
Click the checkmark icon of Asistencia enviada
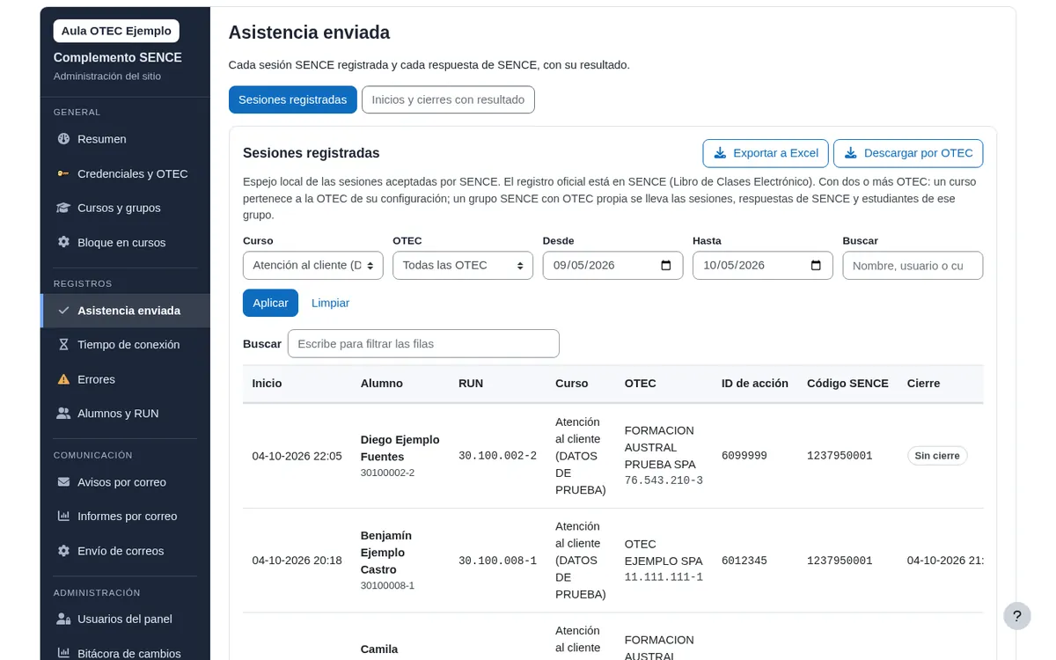click(x=63, y=311)
